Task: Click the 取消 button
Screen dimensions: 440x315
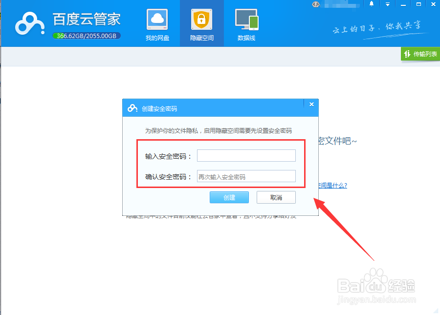Action: click(x=276, y=197)
